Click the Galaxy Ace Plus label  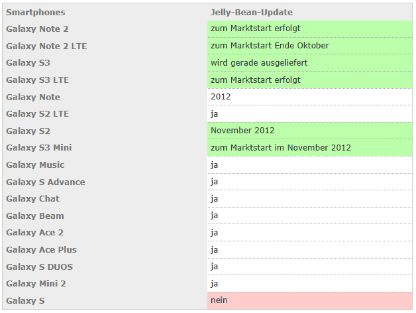tap(41, 249)
